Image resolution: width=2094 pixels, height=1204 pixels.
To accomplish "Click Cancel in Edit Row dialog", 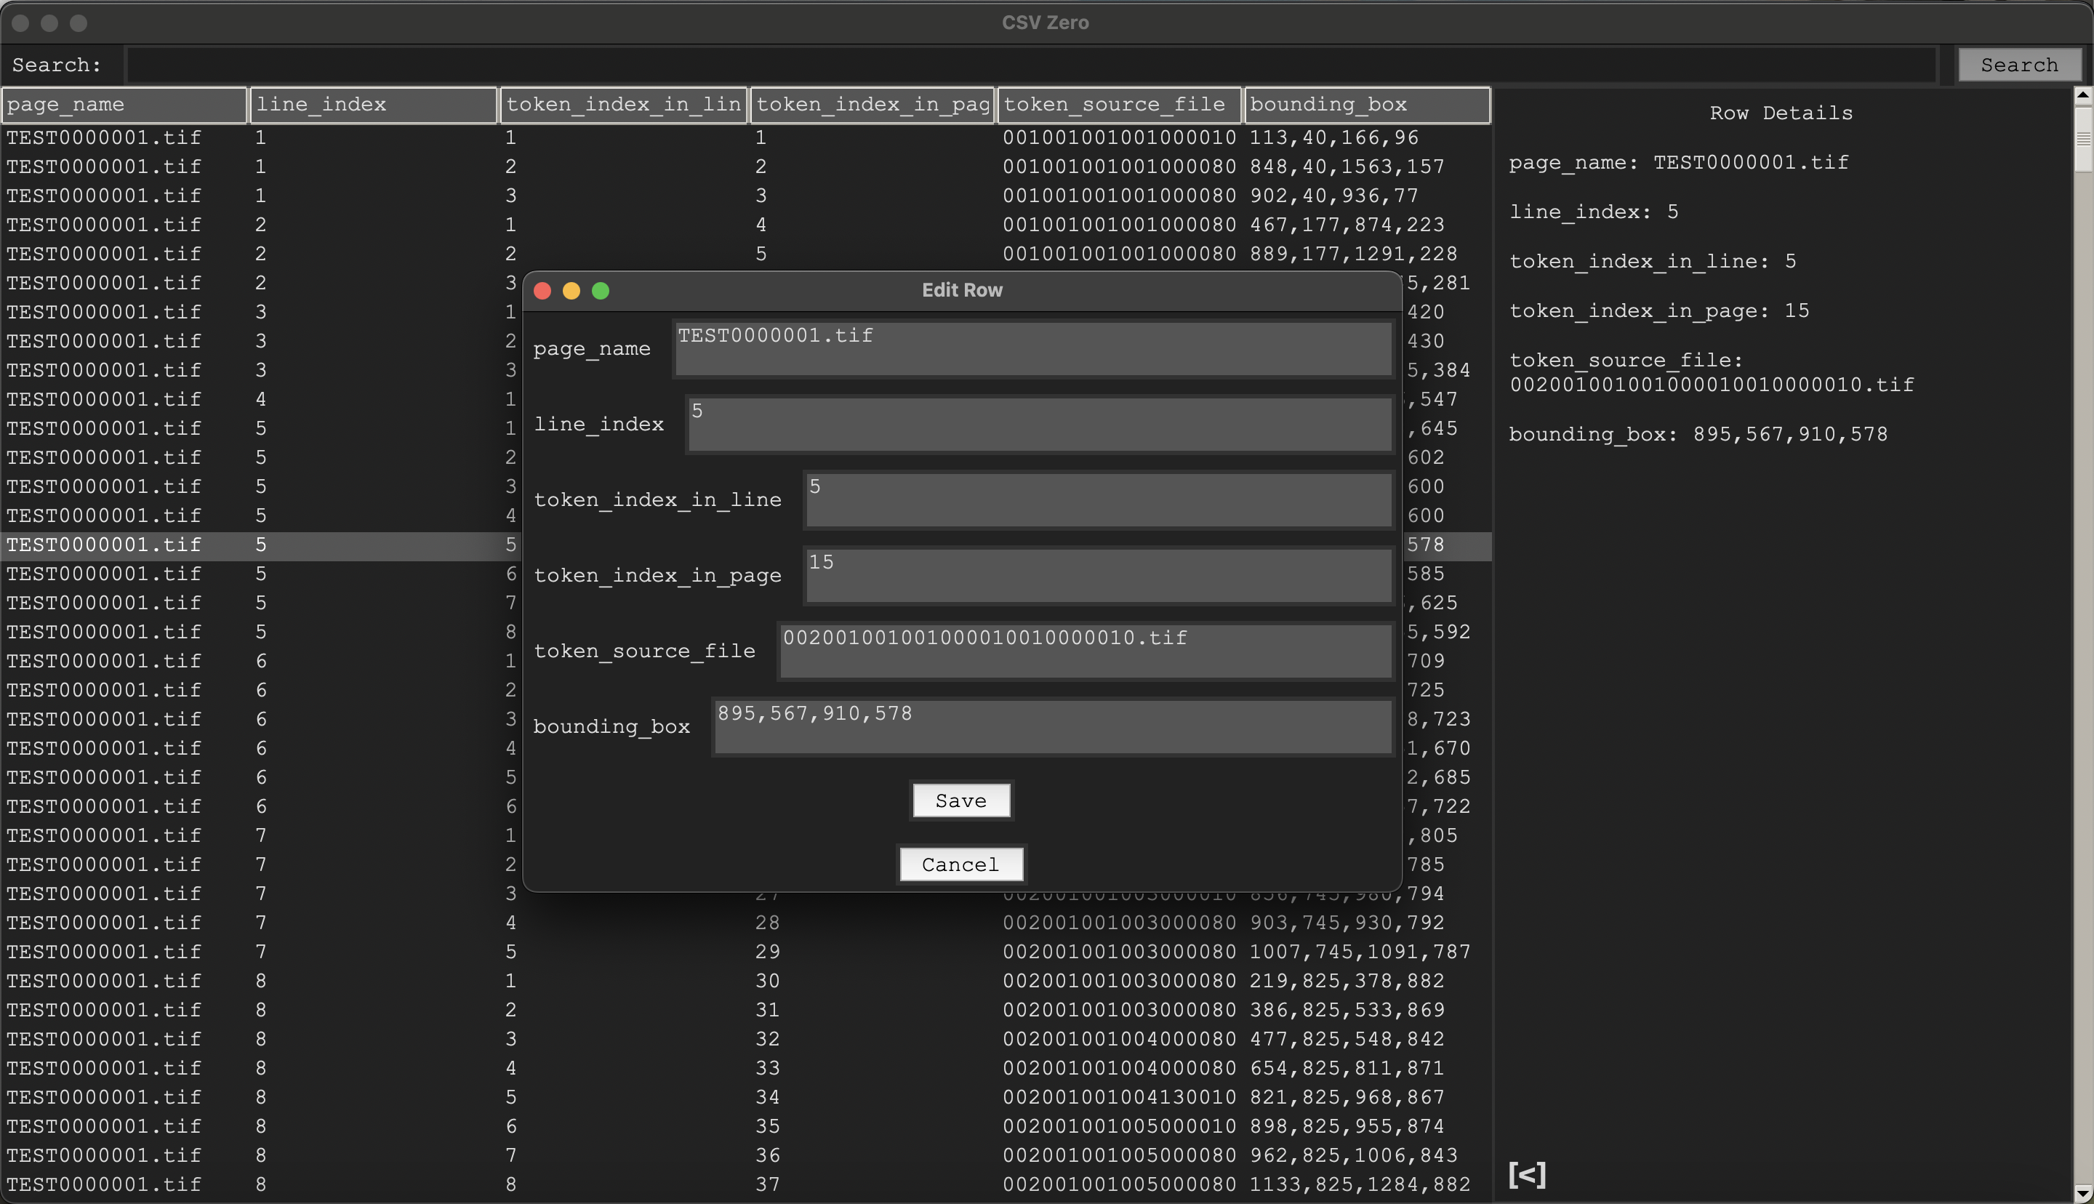I will (960, 864).
